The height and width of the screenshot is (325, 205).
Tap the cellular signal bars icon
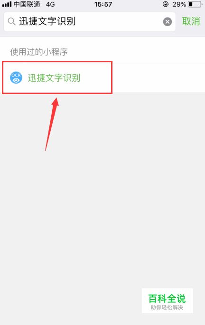coord(7,4)
